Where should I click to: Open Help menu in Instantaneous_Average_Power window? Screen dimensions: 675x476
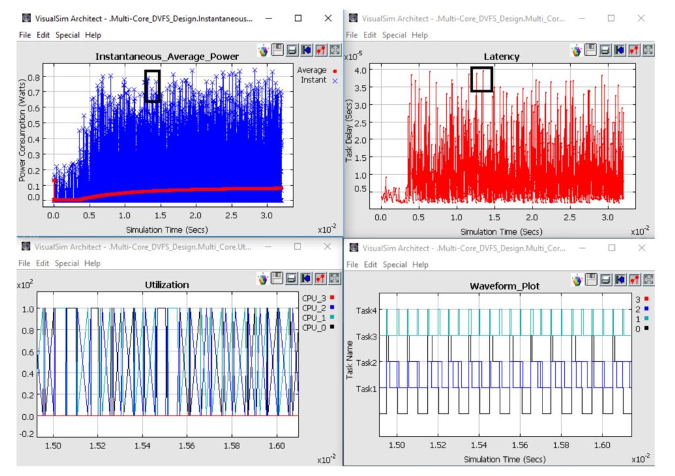click(93, 35)
